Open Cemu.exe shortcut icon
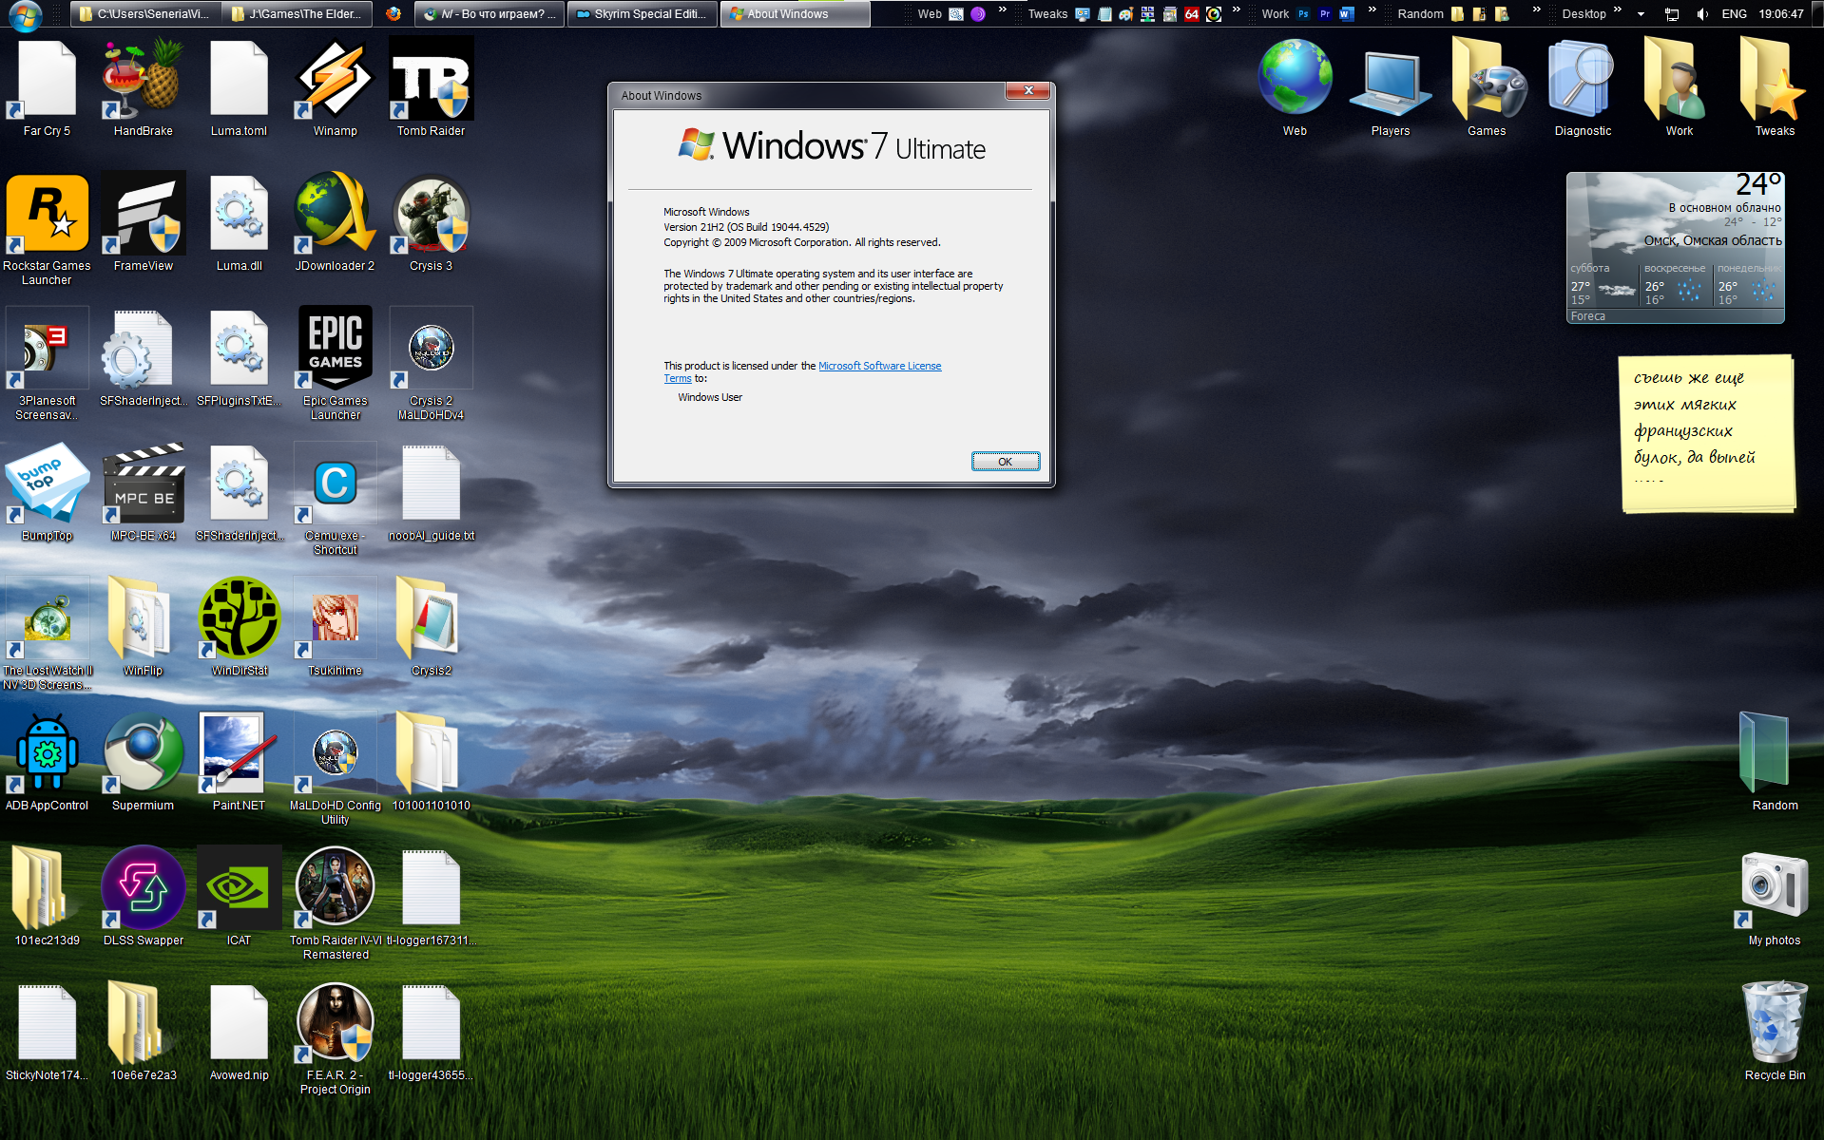 click(335, 498)
